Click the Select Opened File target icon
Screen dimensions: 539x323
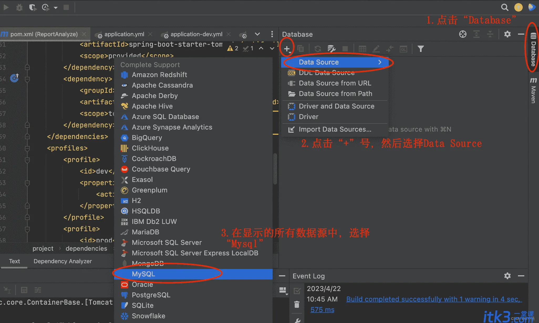463,34
